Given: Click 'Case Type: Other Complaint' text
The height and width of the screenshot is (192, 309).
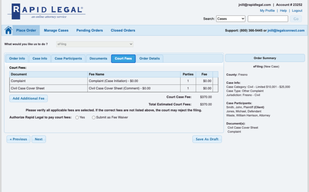Looking at the screenshot, I should 245,91.
